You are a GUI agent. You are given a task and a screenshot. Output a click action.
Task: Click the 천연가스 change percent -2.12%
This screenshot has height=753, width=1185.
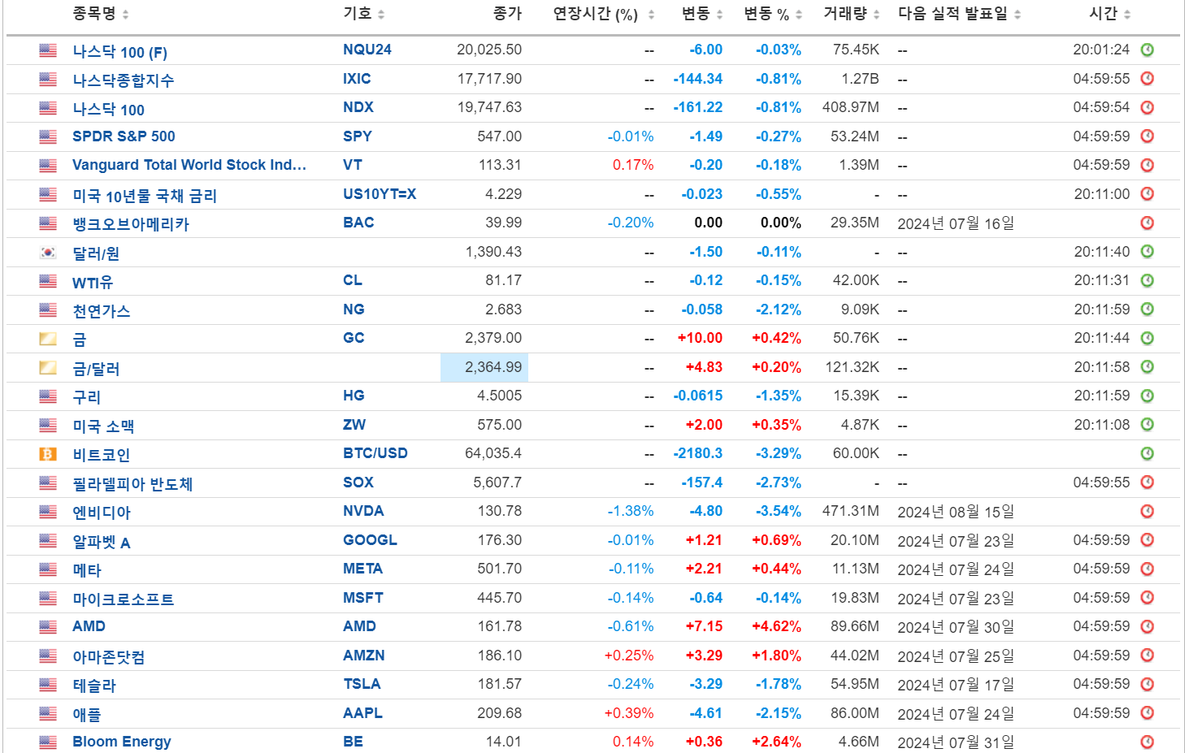779,309
